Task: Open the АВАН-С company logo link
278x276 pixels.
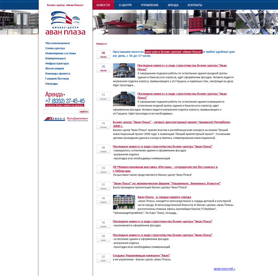Action: (x=55, y=119)
